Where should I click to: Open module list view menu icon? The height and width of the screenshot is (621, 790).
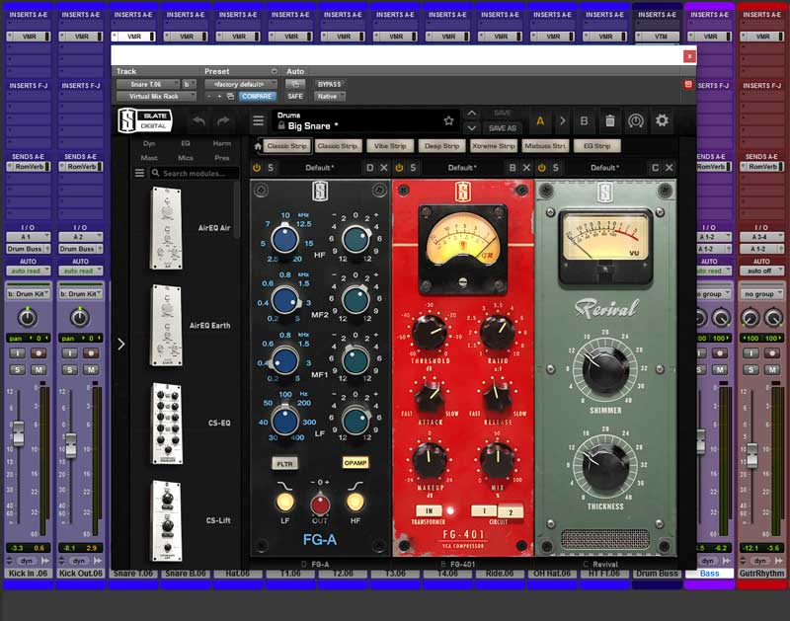139,173
